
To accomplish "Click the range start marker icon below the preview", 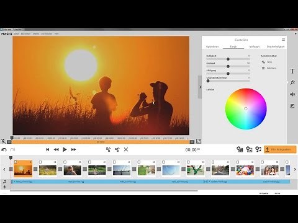I will [x=9, y=142].
